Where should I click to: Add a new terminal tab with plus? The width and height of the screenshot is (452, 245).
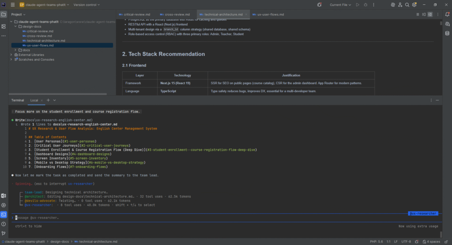pyautogui.click(x=48, y=100)
